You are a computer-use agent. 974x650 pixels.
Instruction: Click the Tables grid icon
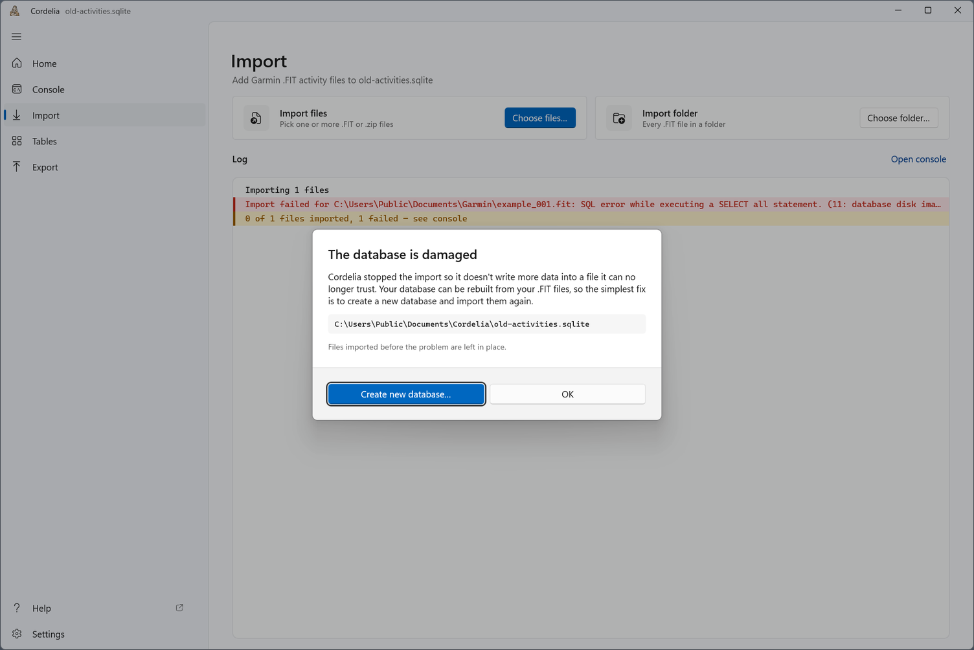point(17,141)
